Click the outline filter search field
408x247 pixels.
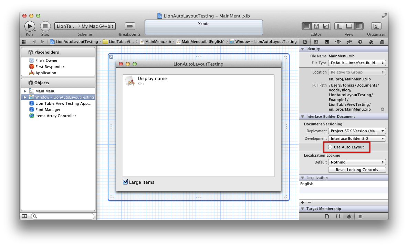tap(63, 216)
